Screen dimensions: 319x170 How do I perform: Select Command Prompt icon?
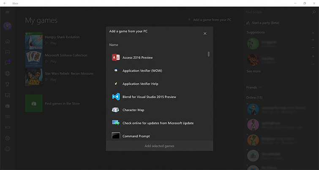[116, 135]
